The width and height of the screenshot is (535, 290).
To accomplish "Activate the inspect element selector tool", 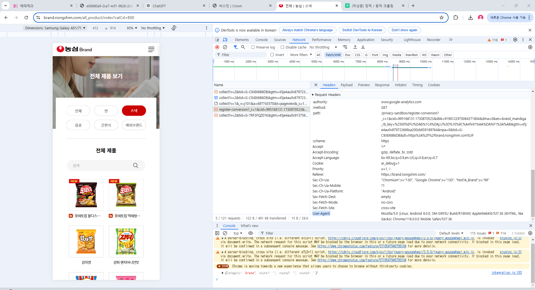I will pos(217,40).
